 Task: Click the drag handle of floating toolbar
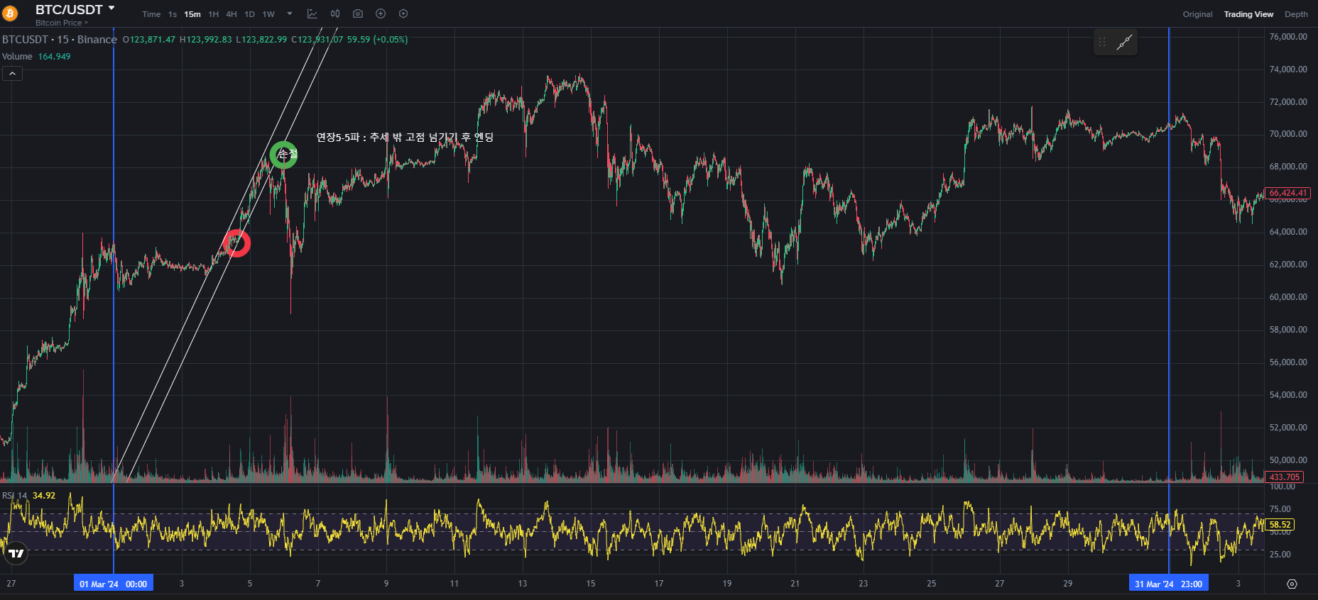1102,43
